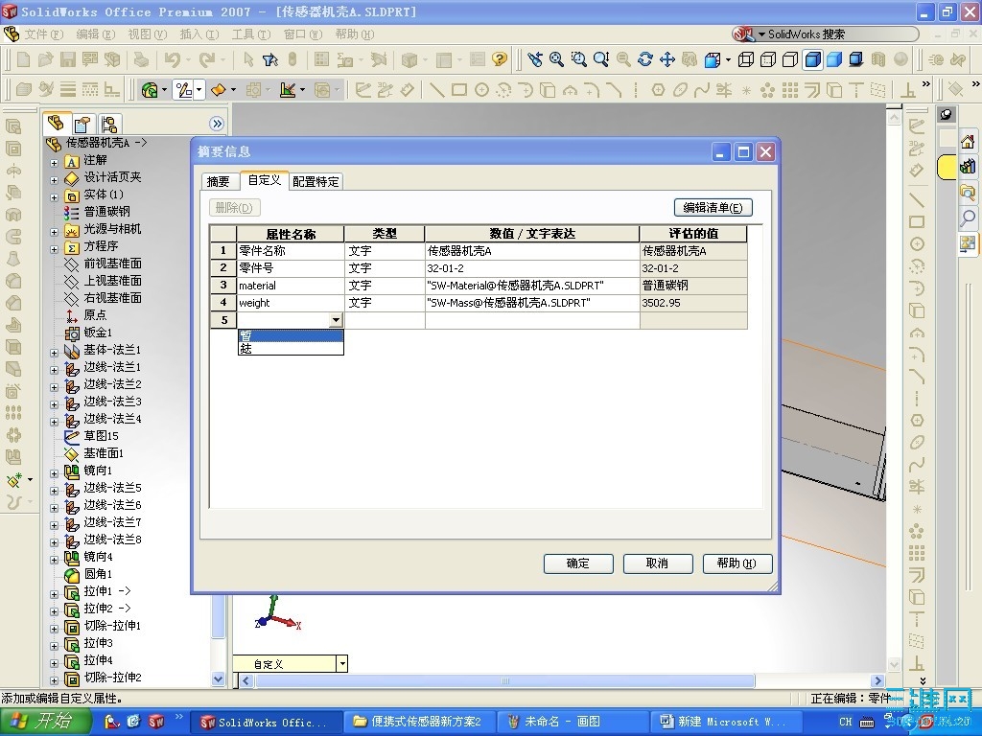Select Wireframe display style icon
This screenshot has height=736, width=982.
coord(746,59)
